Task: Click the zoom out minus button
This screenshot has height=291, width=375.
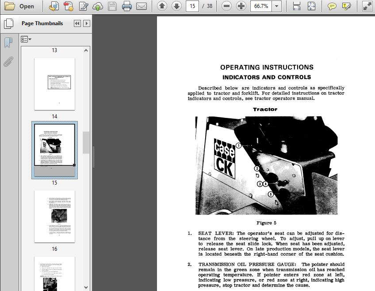Action: (226, 6)
